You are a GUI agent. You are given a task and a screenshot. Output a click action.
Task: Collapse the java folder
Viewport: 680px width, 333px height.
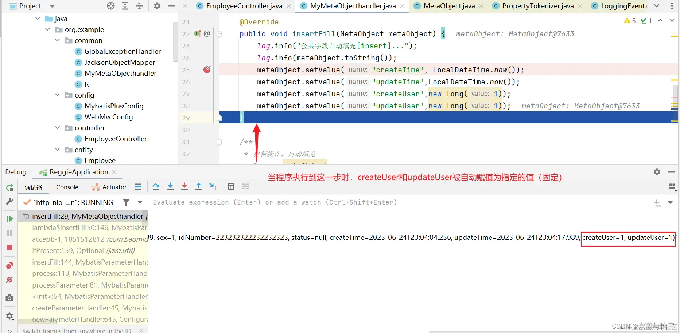tap(38, 18)
